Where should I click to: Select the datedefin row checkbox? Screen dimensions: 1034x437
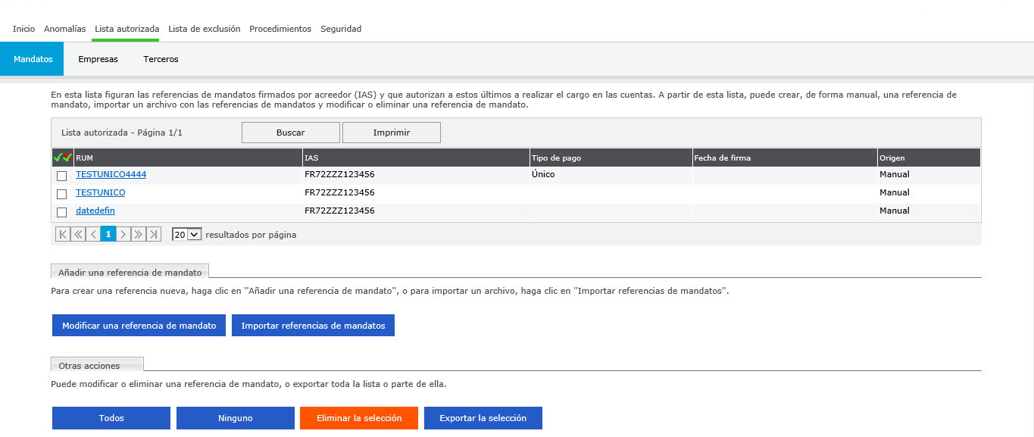click(x=62, y=212)
